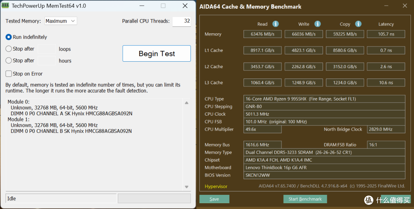Screen dimensions: 414x209
Task: Click Memory Copy value 59225 MB/s
Action: (x=345, y=34)
